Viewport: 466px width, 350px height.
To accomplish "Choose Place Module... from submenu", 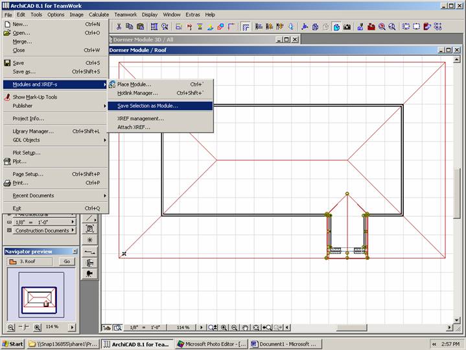I will pos(160,84).
